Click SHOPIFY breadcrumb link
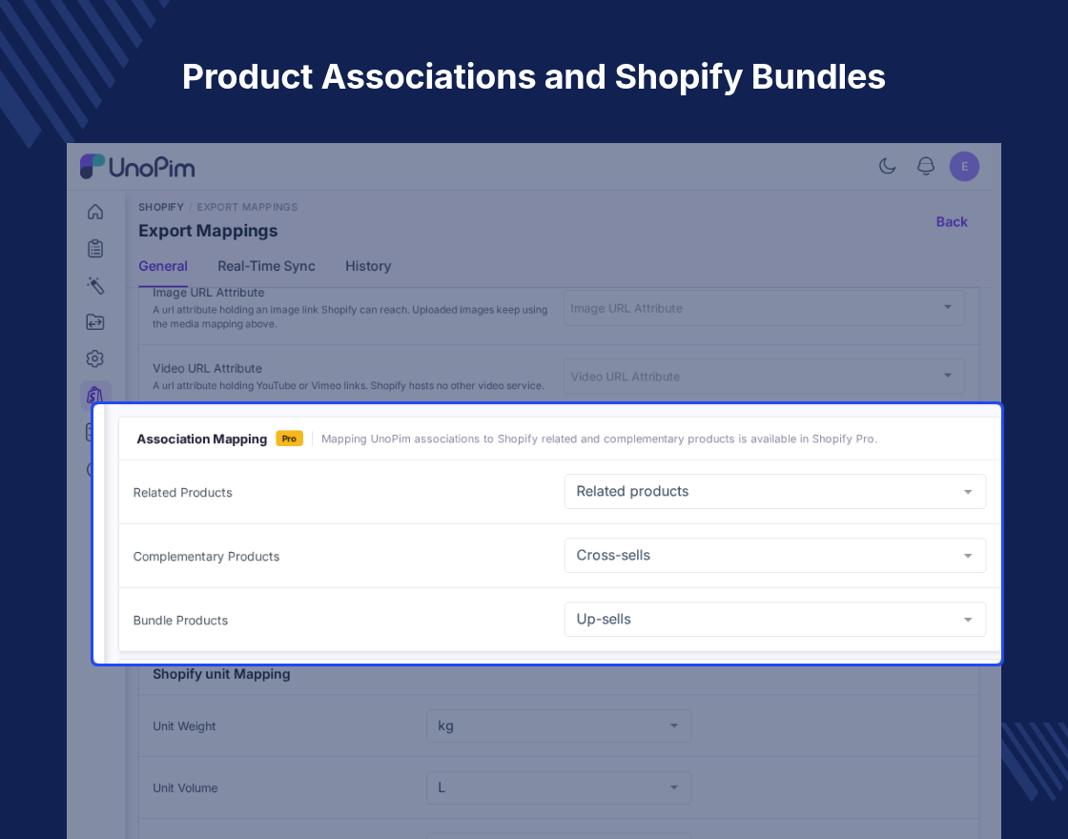This screenshot has height=839, width=1068. point(161,207)
